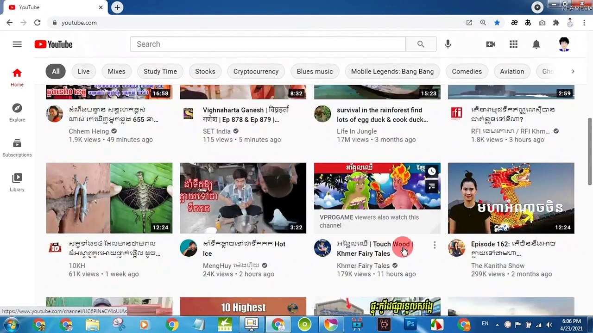593x333 pixels.
Task: Play the 10KH lizard video thumbnail
Action: [x=109, y=198]
